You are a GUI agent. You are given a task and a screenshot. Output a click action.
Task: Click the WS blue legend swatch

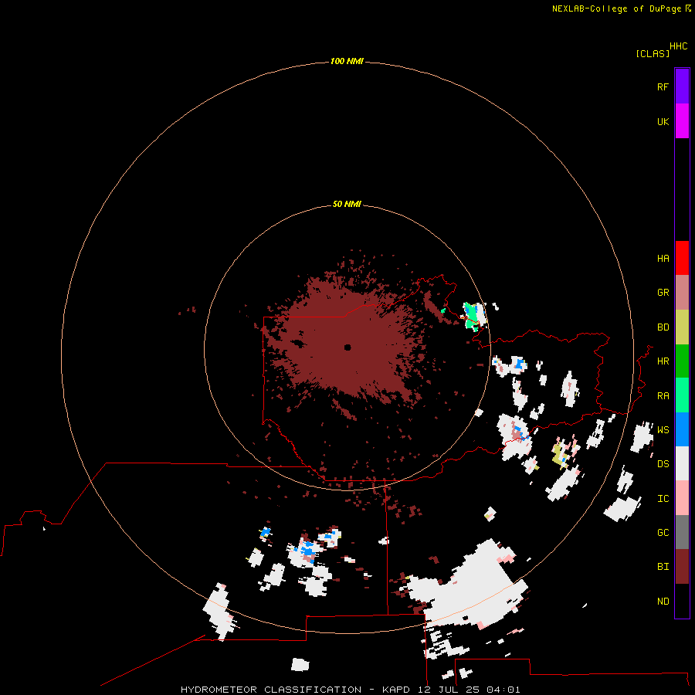(x=682, y=429)
